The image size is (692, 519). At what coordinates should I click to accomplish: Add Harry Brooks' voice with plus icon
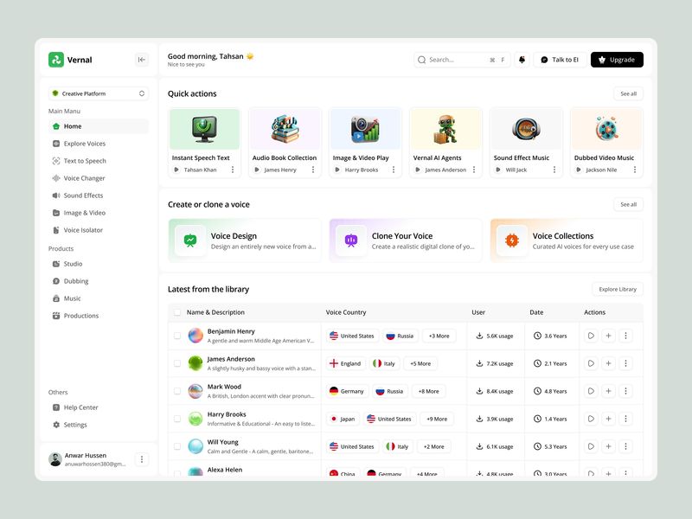pyautogui.click(x=608, y=419)
